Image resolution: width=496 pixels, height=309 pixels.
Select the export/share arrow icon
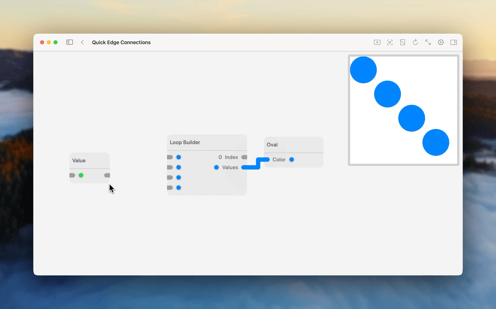[390, 42]
